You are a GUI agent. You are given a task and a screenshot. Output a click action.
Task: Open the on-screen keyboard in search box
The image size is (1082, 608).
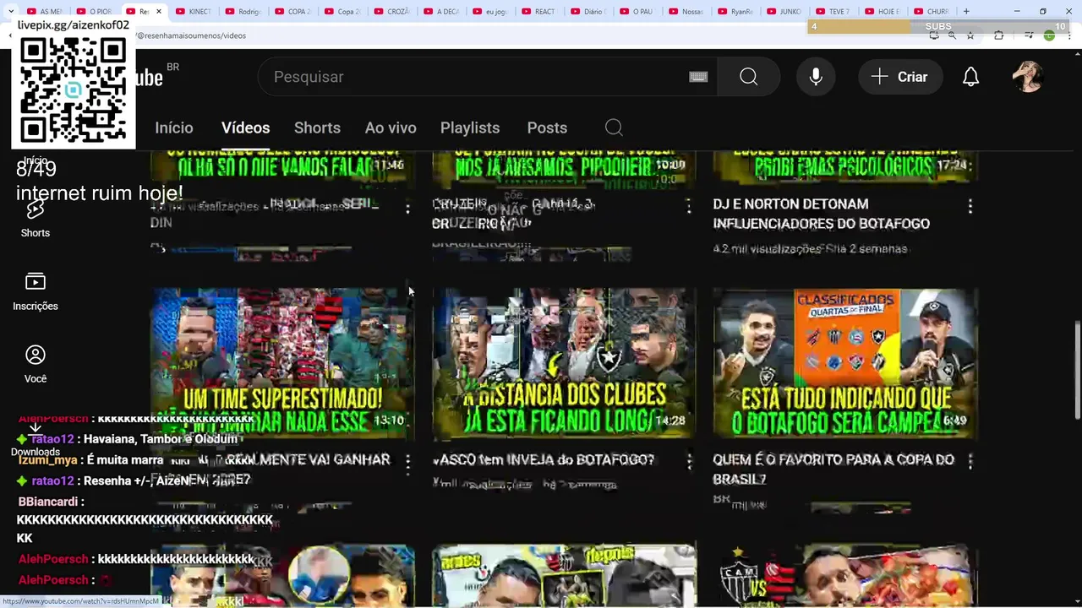(x=698, y=77)
